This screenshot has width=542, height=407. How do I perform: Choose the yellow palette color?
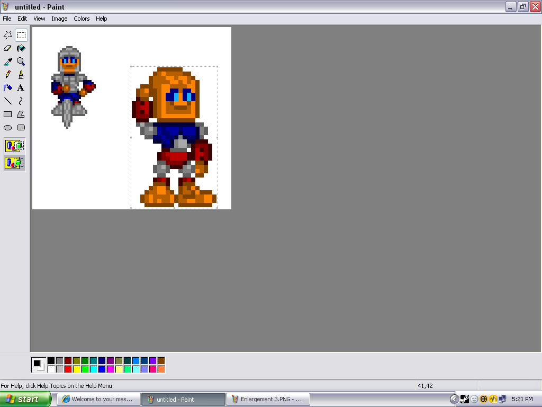click(76, 369)
